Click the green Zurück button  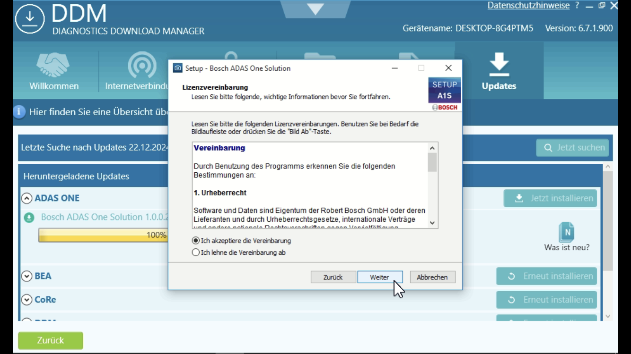click(x=51, y=340)
